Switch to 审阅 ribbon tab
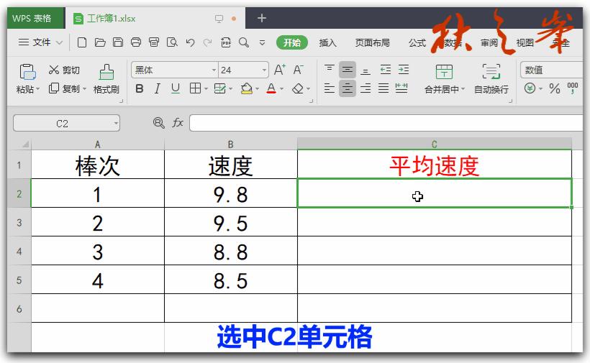Image resolution: width=590 pixels, height=363 pixels. point(489,43)
